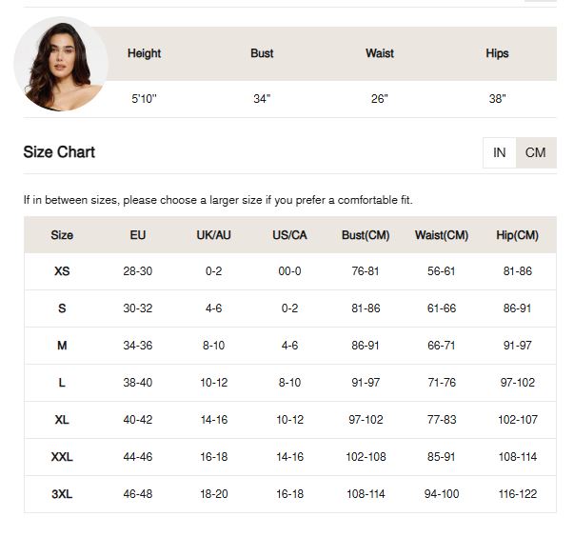The width and height of the screenshot is (574, 537).
Task: Select the XL size row label
Action: click(62, 420)
